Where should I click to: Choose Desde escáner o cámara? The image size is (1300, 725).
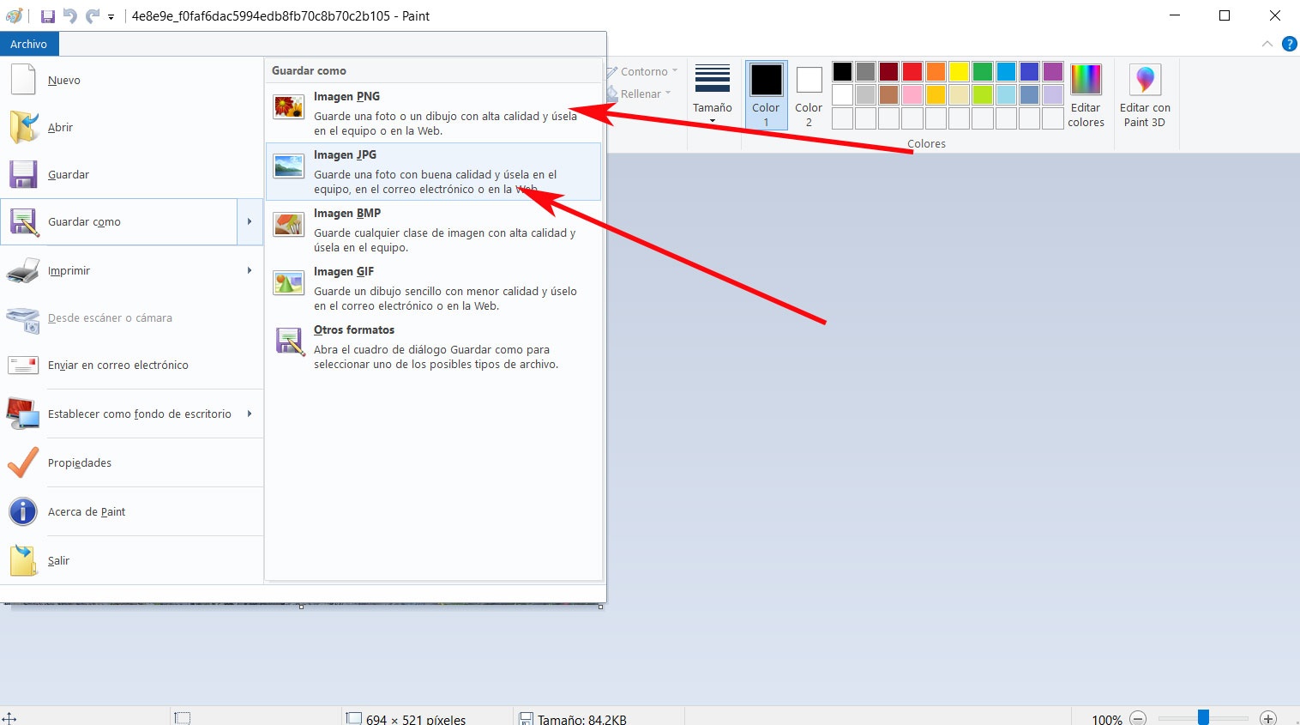point(131,317)
